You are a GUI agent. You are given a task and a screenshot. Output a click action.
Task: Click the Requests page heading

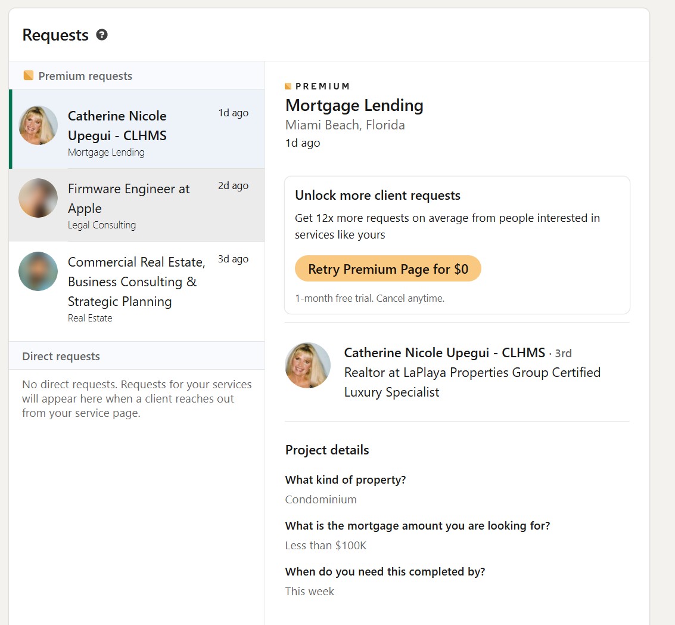[x=55, y=35]
